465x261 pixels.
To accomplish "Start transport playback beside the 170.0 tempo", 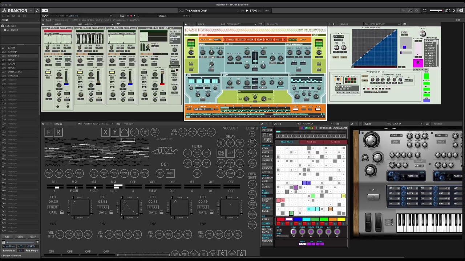I will pos(247,11).
